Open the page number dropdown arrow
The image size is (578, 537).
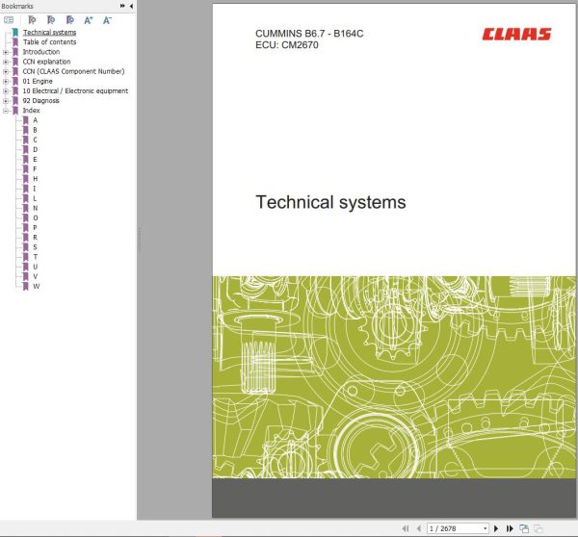[x=486, y=528]
